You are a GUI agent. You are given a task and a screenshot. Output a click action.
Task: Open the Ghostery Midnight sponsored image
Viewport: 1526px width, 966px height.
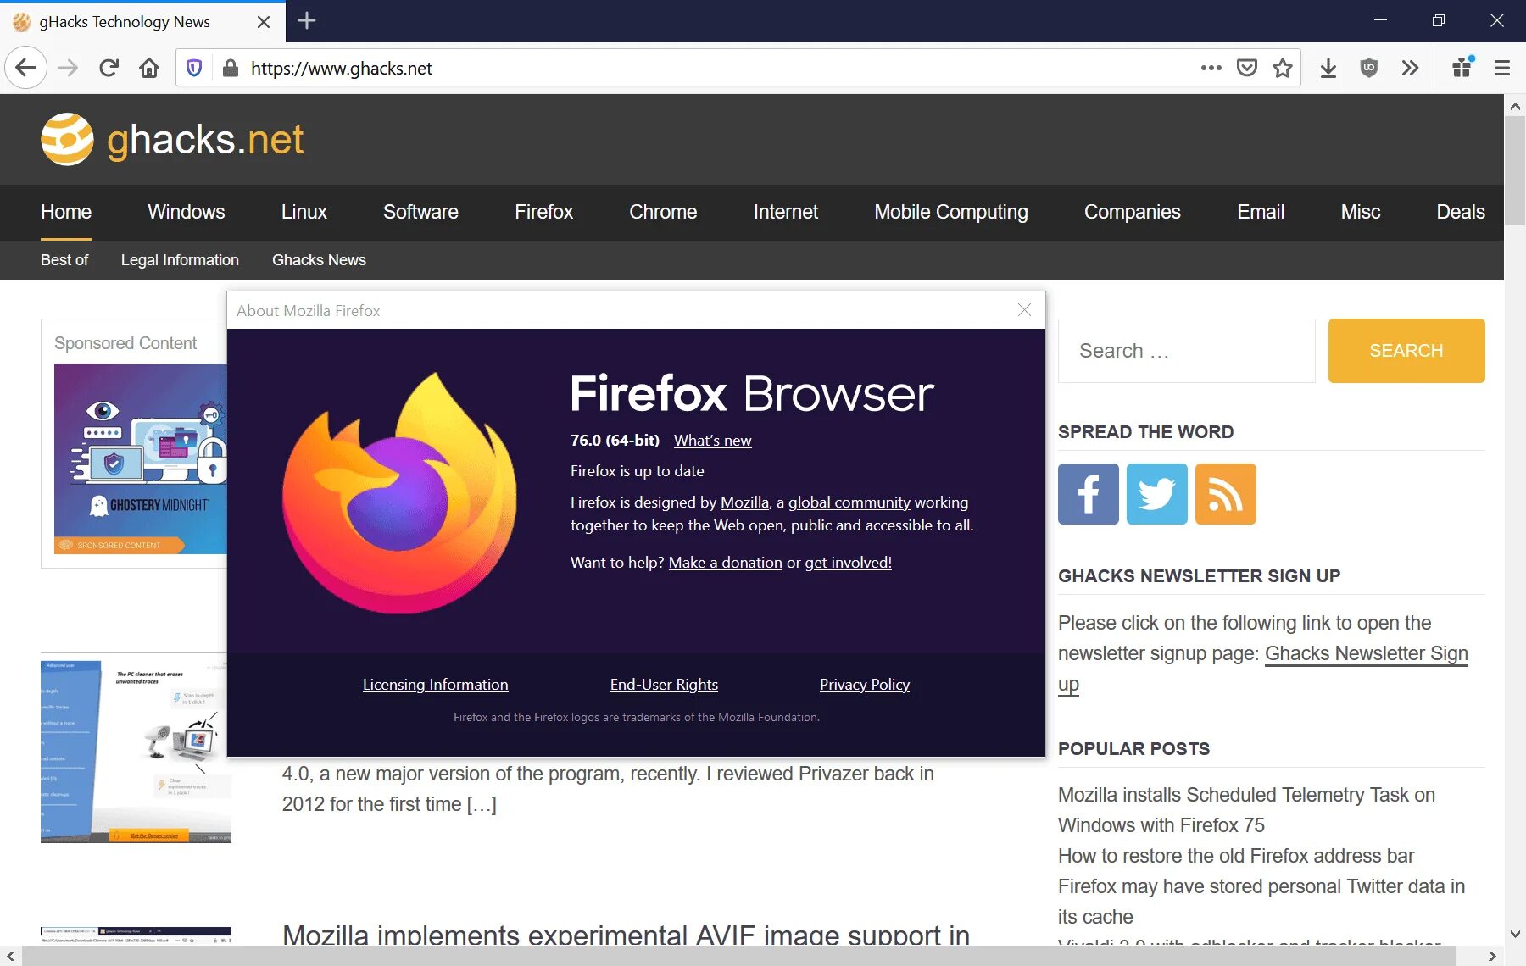[141, 458]
